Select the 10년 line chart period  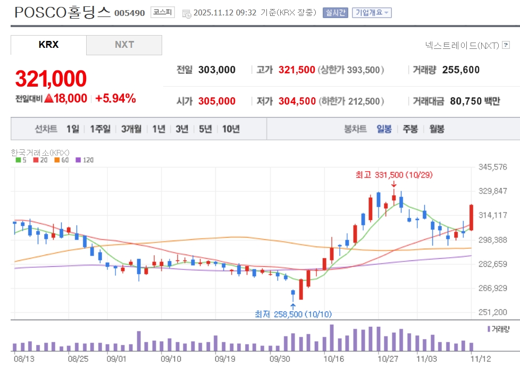231,129
